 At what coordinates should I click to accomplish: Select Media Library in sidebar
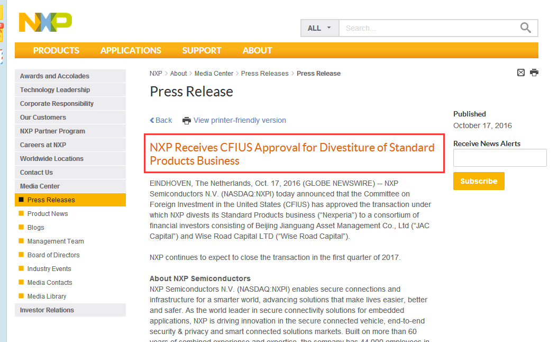pos(47,296)
